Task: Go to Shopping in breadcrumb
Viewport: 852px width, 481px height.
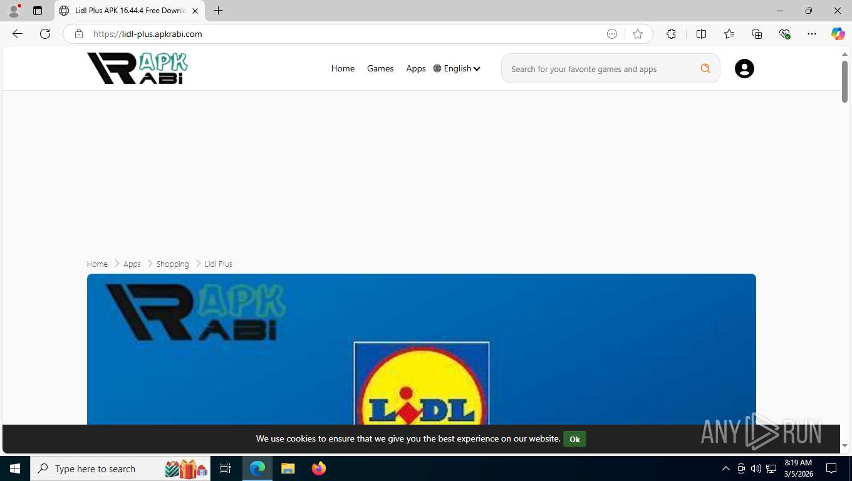Action: pos(173,264)
